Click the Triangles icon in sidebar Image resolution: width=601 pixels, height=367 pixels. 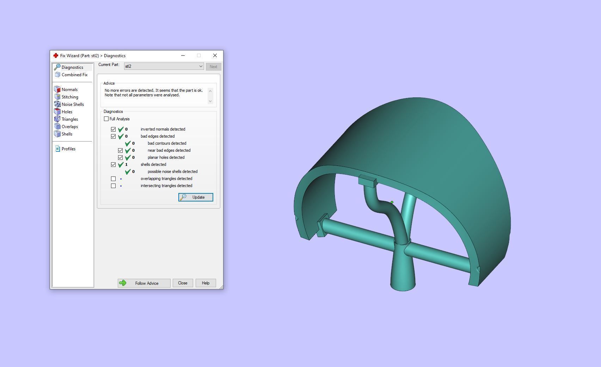pos(57,119)
